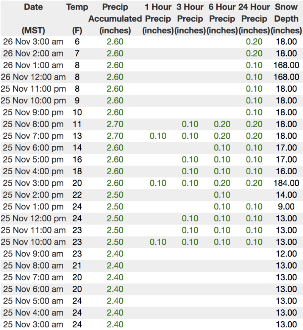
Task: Select the 26 Nov 3:00 am date cell
Action: tap(33, 42)
